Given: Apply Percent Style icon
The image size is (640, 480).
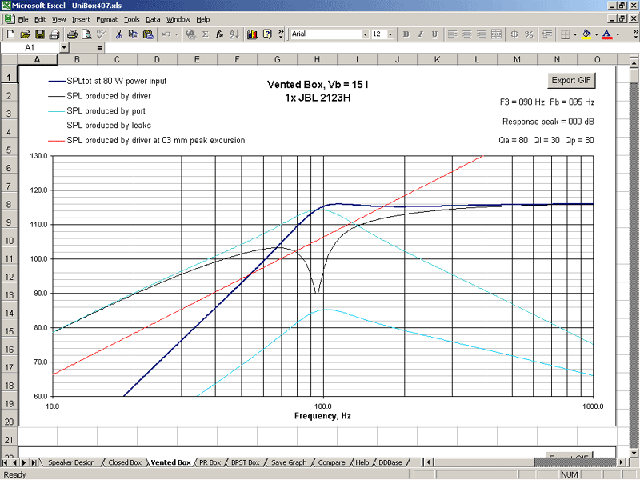Looking at the screenshot, I should [529, 34].
